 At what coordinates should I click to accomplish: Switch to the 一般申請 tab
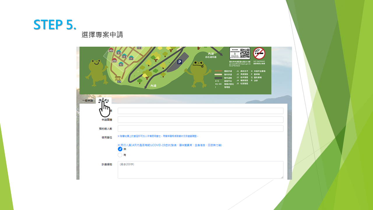[87, 101]
